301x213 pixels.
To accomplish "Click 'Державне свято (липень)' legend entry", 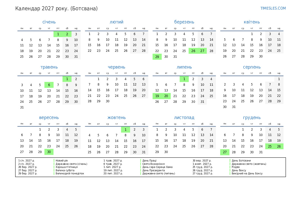I will coord(159,173).
